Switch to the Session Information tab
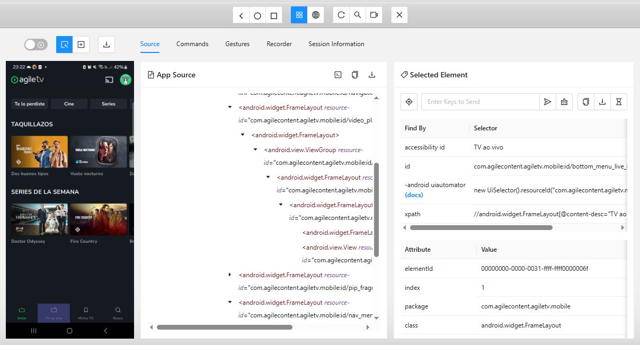Viewport: 640px width, 345px height. (336, 44)
